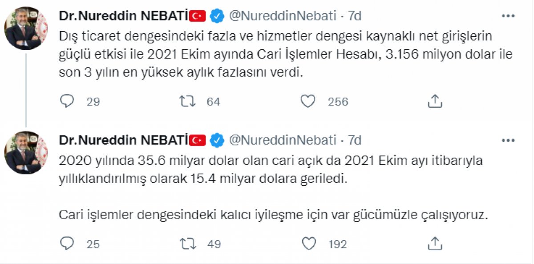Screen dimensions: 534x264
Task: Retweet the second tweet with 49 retweets
Action: point(187,244)
